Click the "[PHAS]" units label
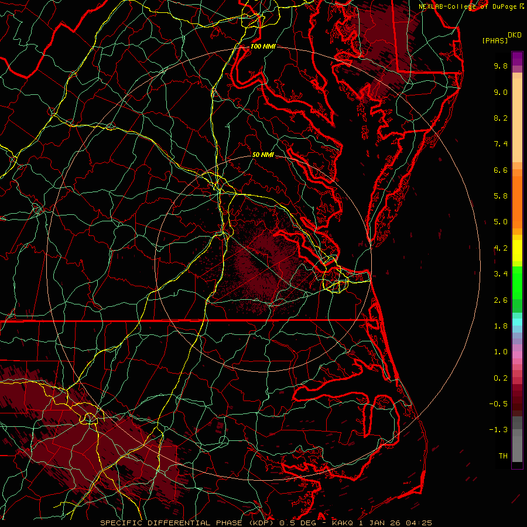This screenshot has width=527, height=527. (495, 41)
